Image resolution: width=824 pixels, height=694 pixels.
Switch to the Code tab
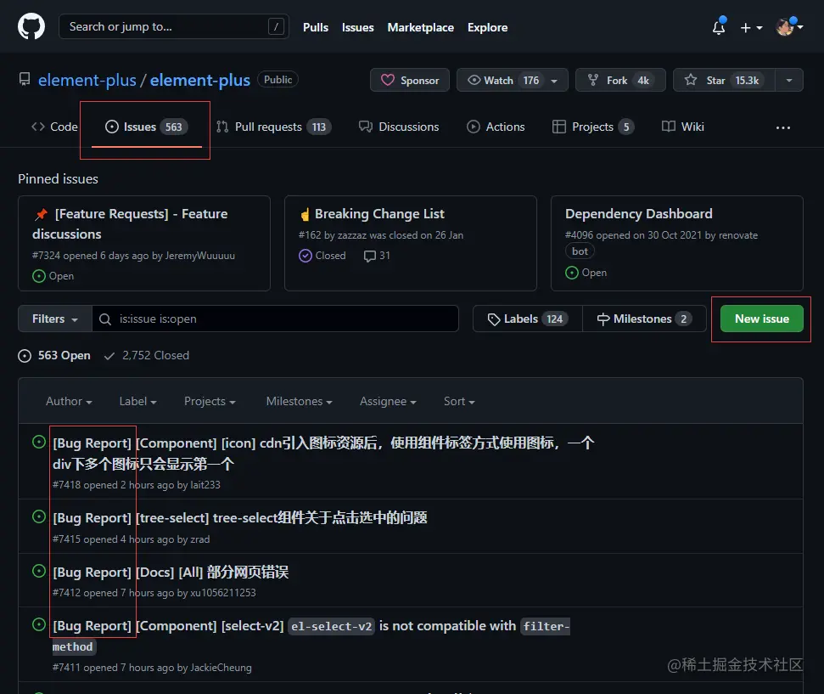[54, 127]
